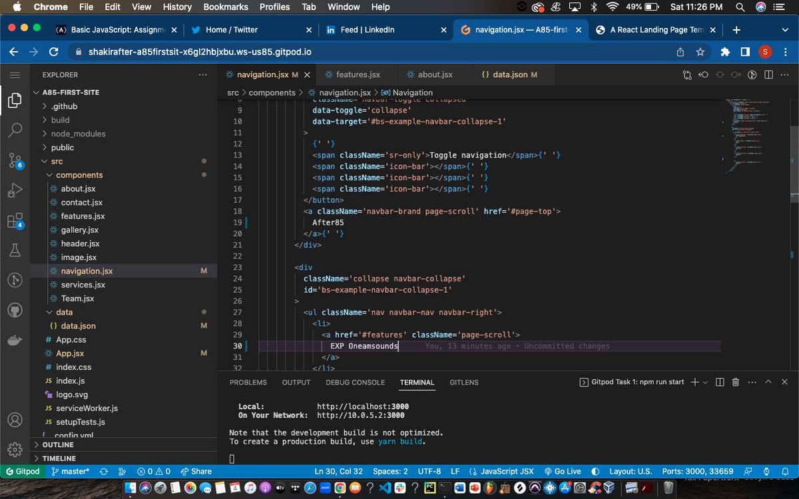Click components in the breadcrumb path
The width and height of the screenshot is (799, 499).
(x=272, y=92)
